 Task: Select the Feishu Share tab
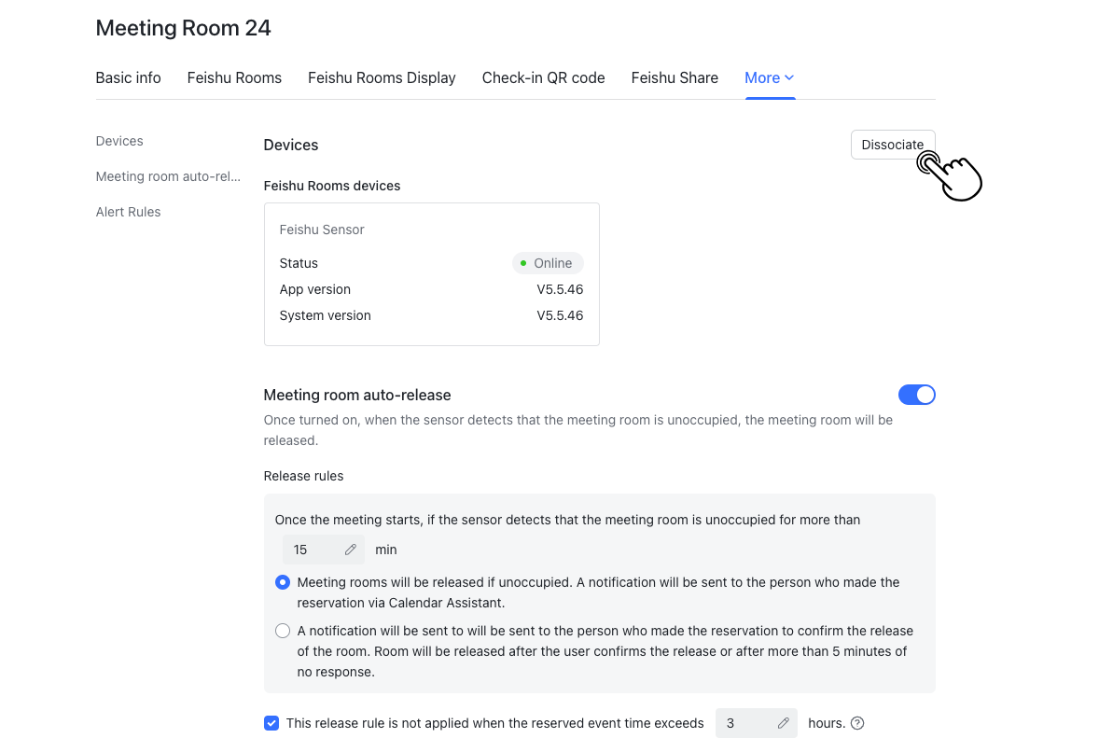675,78
